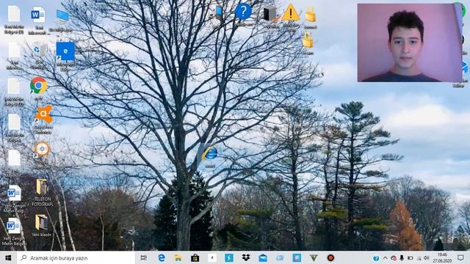This screenshot has height=264, width=470.
Task: Click the blue help icon in system tray
Action: coord(376,258)
